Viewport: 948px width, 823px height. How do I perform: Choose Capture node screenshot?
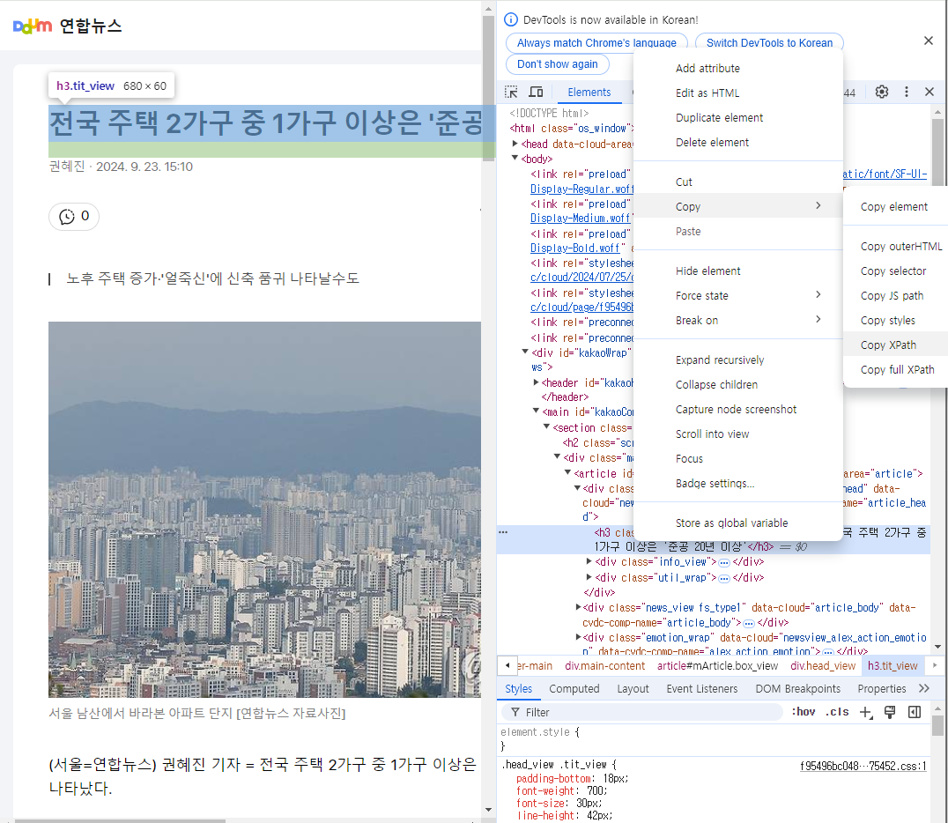click(x=738, y=410)
